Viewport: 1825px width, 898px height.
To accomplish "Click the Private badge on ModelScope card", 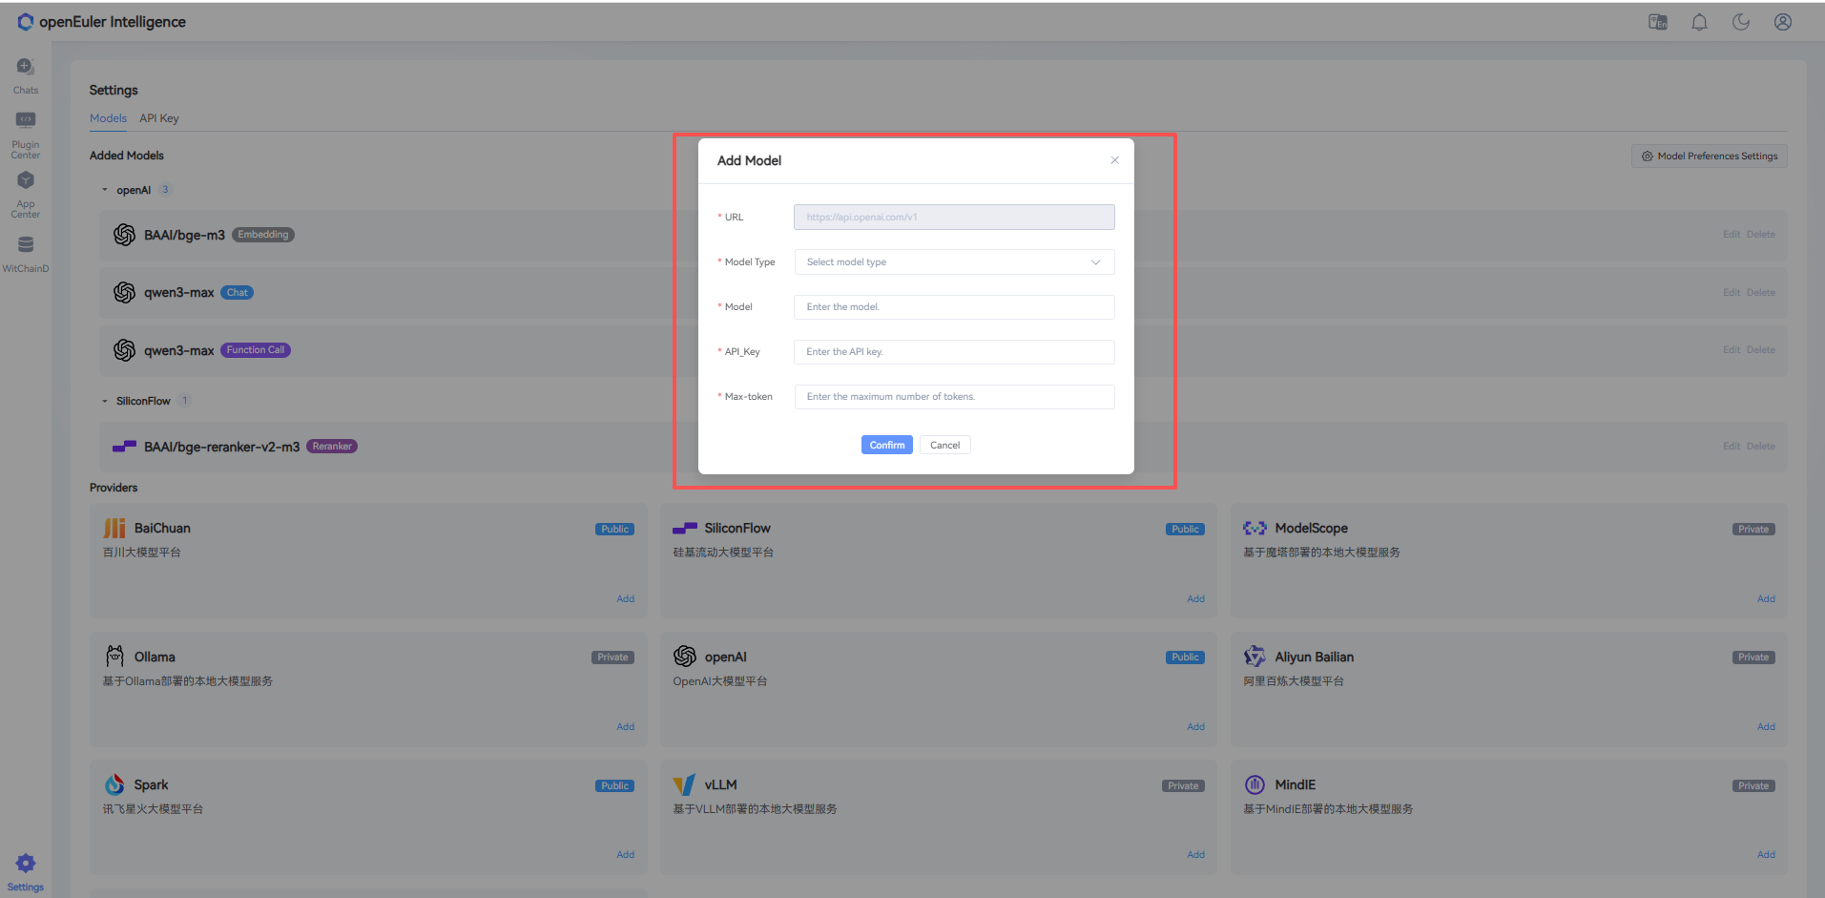I will 1753,530.
